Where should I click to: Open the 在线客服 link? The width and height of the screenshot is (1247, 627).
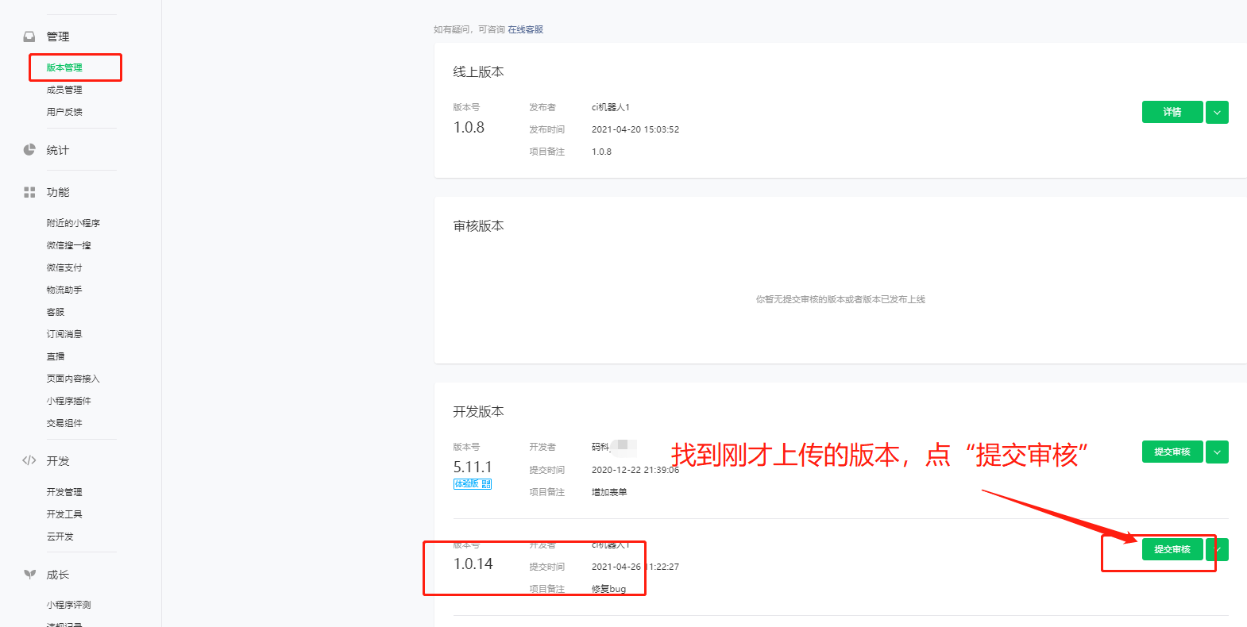(525, 29)
